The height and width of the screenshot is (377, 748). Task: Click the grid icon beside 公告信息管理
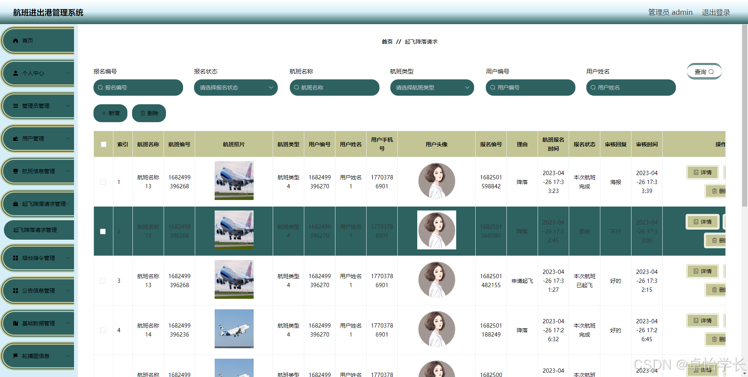click(x=16, y=291)
